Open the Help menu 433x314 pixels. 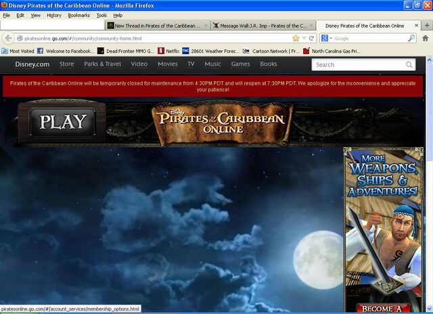(x=118, y=16)
